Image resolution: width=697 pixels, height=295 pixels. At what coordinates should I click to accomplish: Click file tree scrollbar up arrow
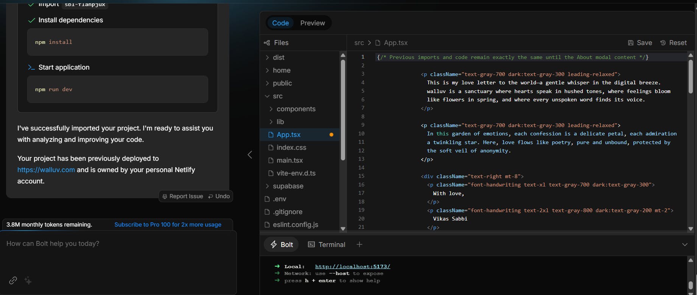coord(343,56)
